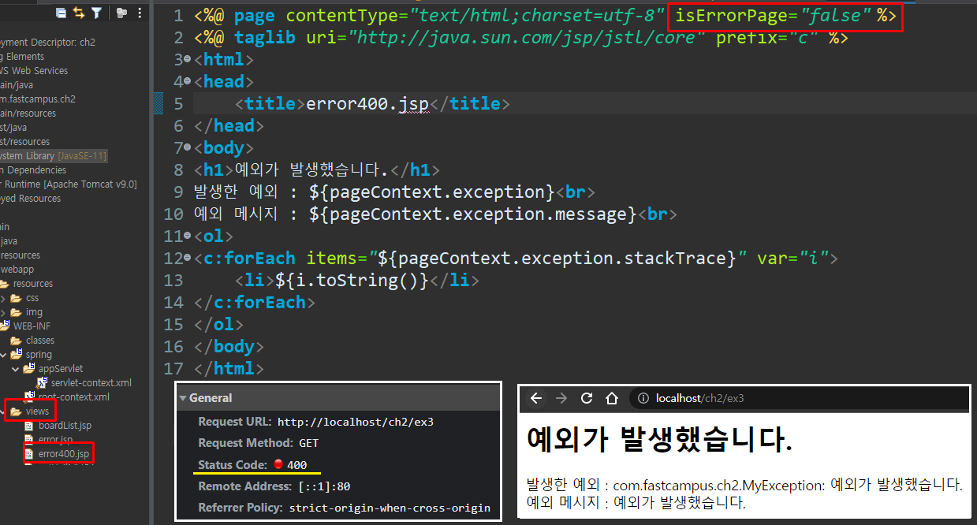Click the classes folder icon
Viewport: 977px width, 525px height.
pyautogui.click(x=16, y=341)
